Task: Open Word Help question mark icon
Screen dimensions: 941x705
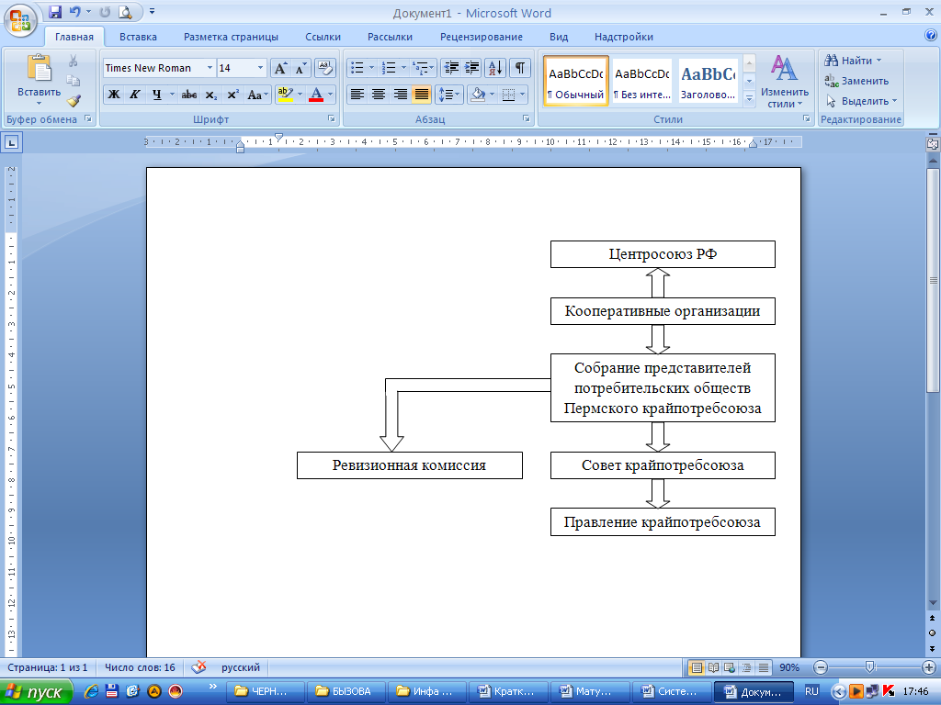Action: tap(931, 35)
